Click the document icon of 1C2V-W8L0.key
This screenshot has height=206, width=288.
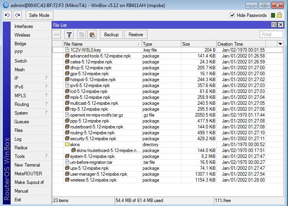67,50
